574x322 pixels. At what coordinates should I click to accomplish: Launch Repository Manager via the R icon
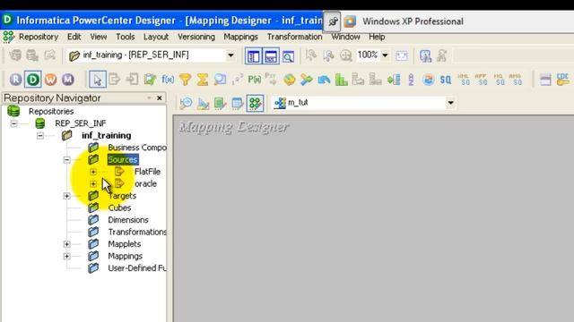16,80
